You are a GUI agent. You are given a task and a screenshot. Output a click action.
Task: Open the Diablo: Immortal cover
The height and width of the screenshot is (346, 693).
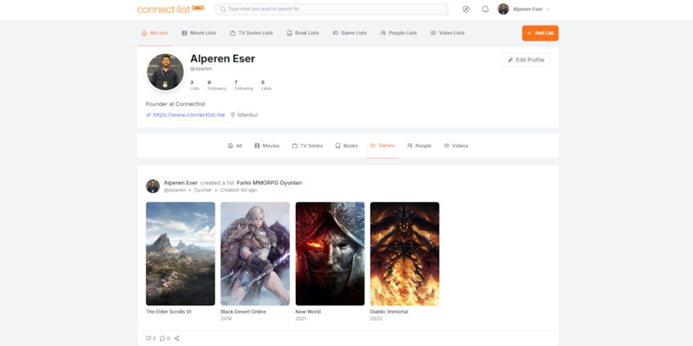click(405, 254)
